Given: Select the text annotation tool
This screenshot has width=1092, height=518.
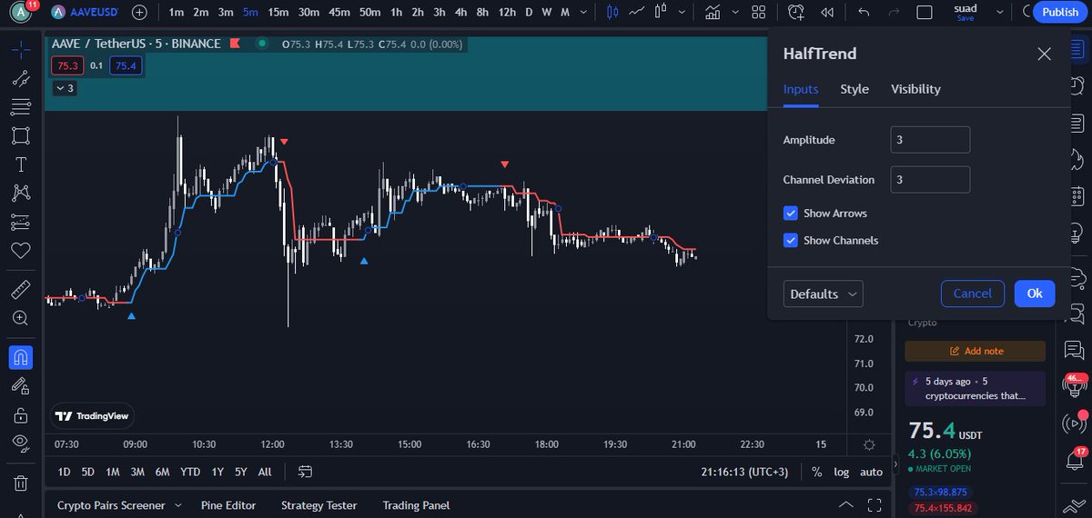Looking at the screenshot, I should point(20,164).
